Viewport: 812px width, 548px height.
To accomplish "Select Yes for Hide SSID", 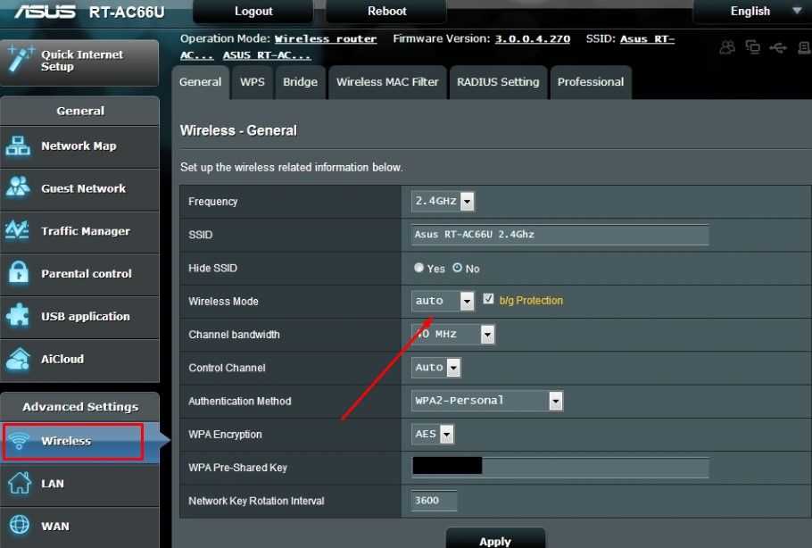I will tap(419, 268).
